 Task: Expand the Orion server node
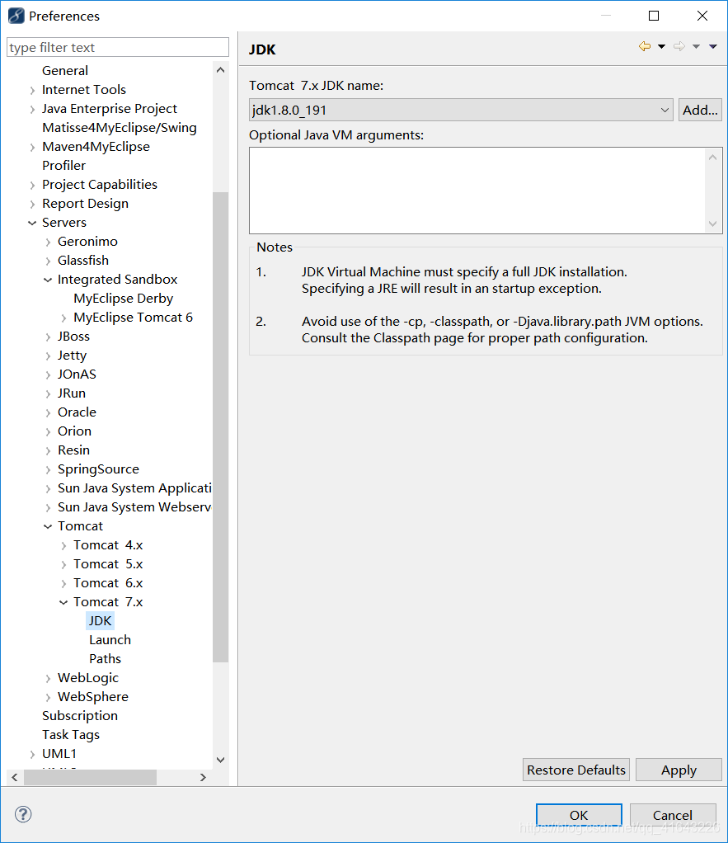coord(48,431)
